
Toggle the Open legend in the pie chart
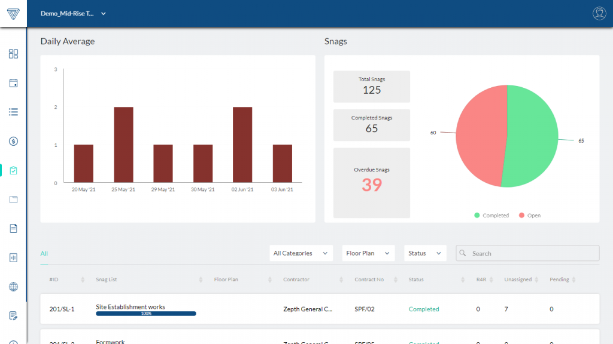click(x=529, y=215)
